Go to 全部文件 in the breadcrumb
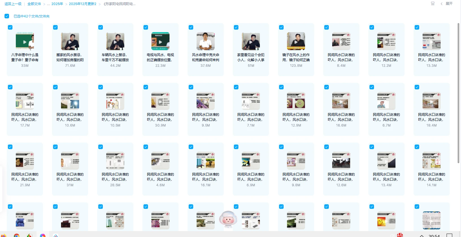 click(34, 4)
